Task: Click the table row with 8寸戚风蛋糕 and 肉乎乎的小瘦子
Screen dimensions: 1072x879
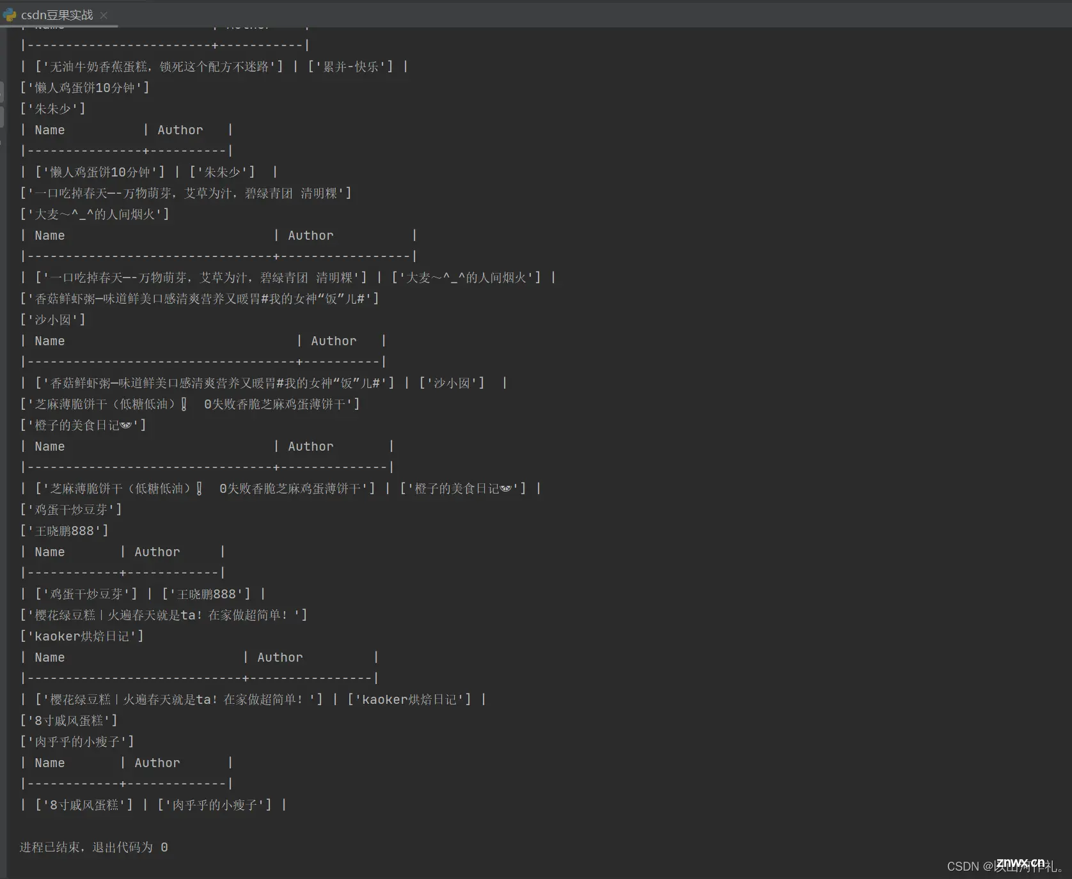Action: 154,805
